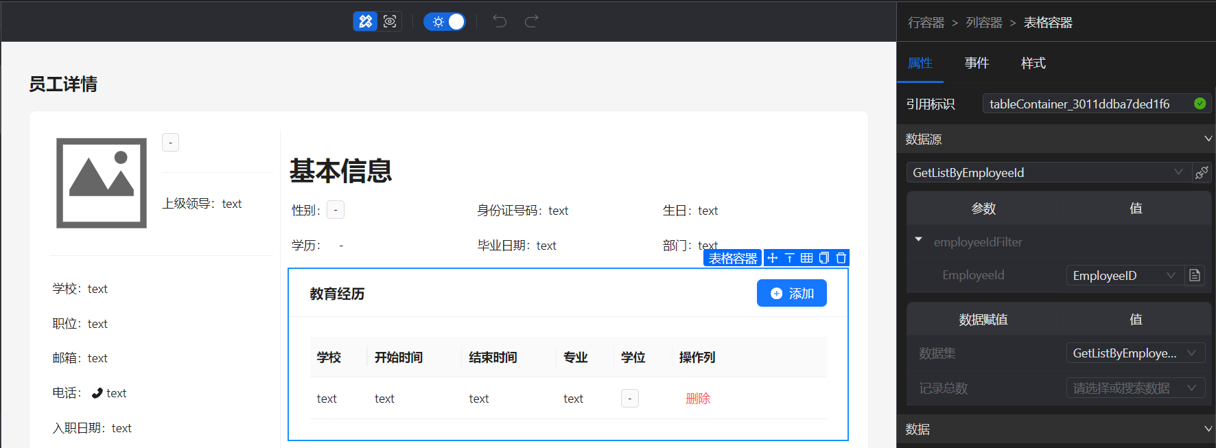Click the dash tag above 上级领导
This screenshot has width=1216, height=448.
pos(170,142)
